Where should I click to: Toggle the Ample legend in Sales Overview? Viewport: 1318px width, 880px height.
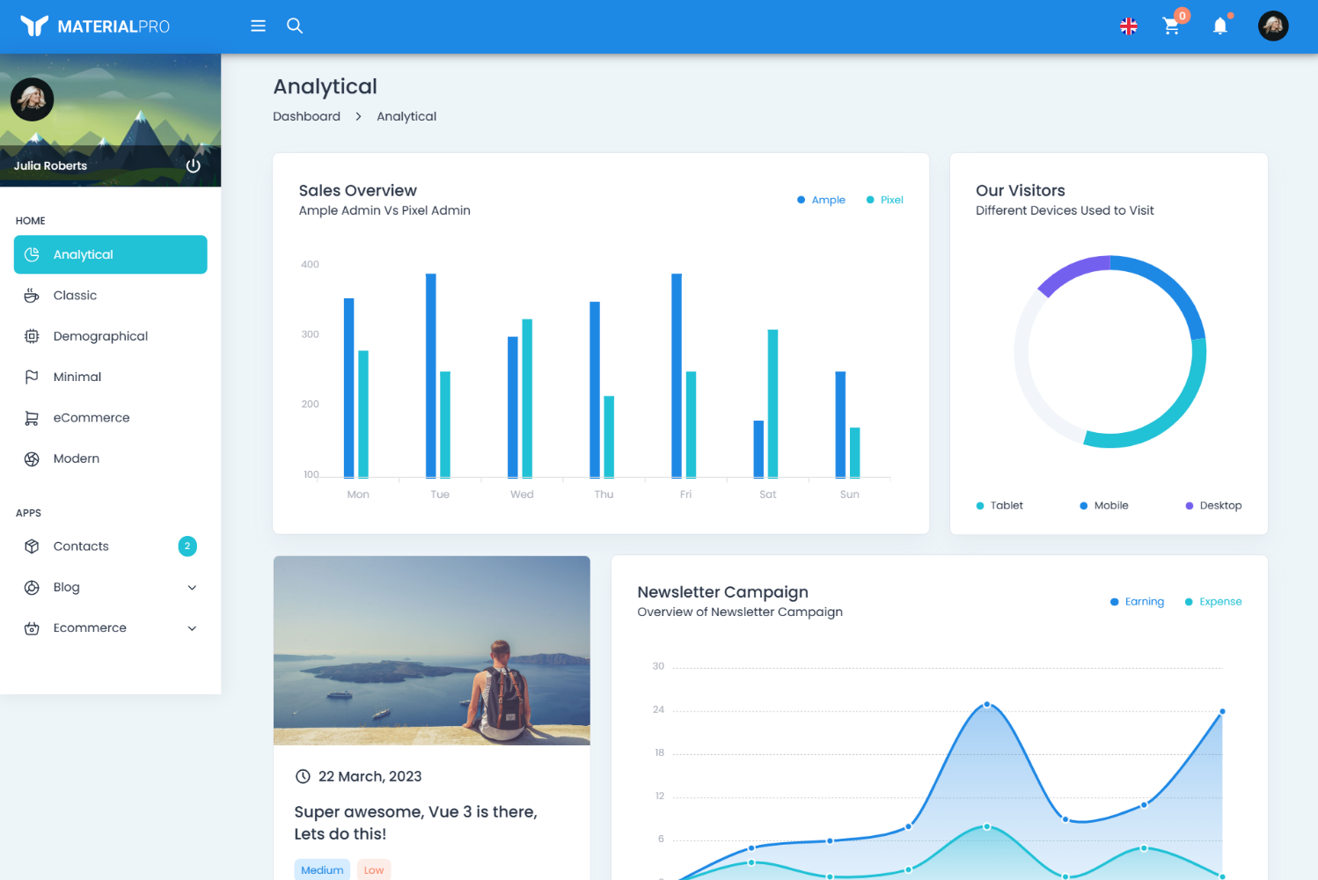(x=820, y=200)
